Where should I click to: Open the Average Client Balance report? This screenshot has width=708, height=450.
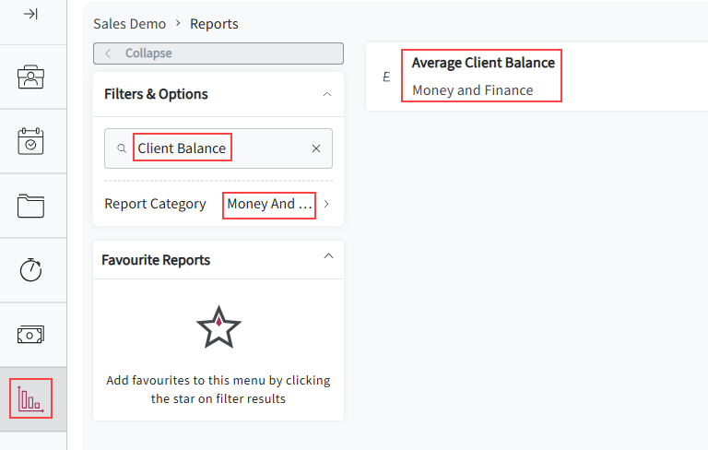[x=483, y=63]
